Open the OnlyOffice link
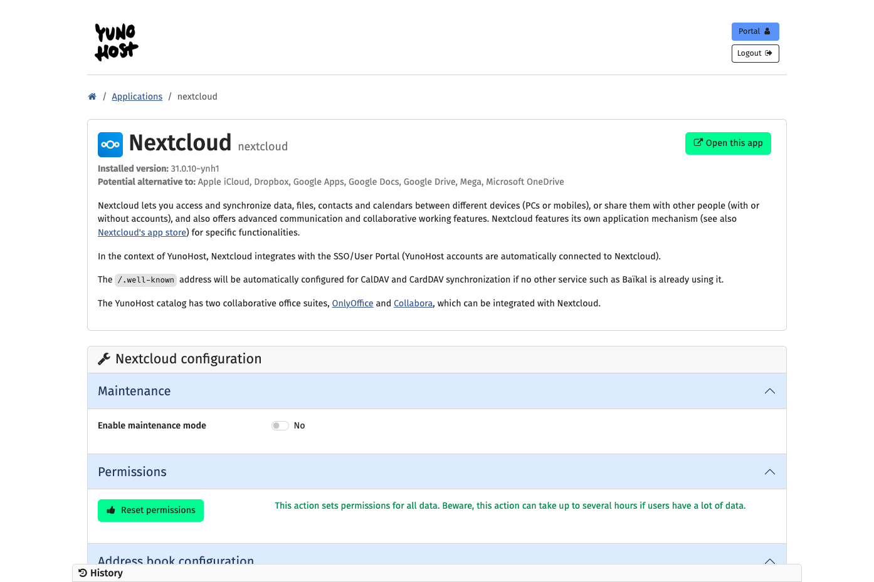The width and height of the screenshot is (874, 582). [352, 303]
